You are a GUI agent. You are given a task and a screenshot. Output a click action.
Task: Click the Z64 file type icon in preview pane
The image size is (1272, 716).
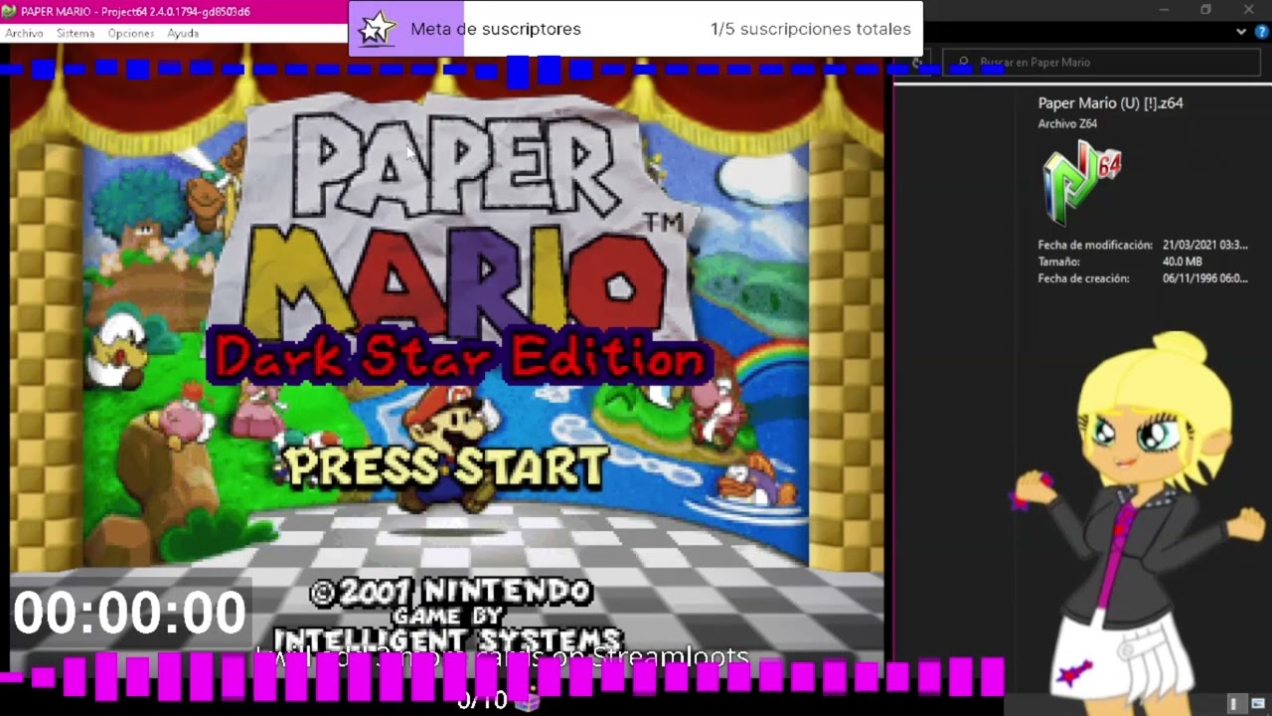pyautogui.click(x=1081, y=182)
